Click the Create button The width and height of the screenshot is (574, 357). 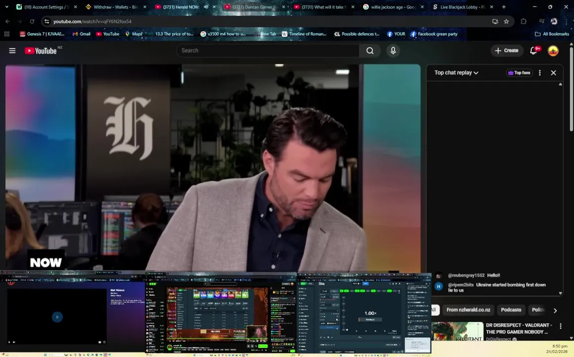[507, 51]
